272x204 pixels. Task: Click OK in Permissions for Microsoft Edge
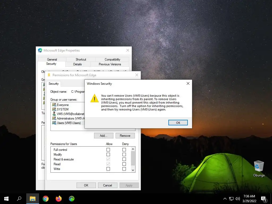tap(86, 185)
